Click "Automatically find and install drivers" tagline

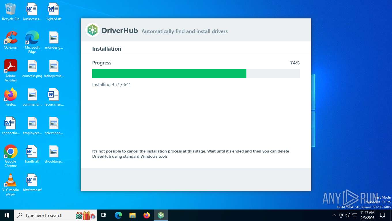[x=184, y=31]
